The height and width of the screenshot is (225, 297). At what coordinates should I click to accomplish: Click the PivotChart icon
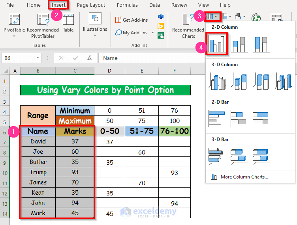tap(276, 18)
